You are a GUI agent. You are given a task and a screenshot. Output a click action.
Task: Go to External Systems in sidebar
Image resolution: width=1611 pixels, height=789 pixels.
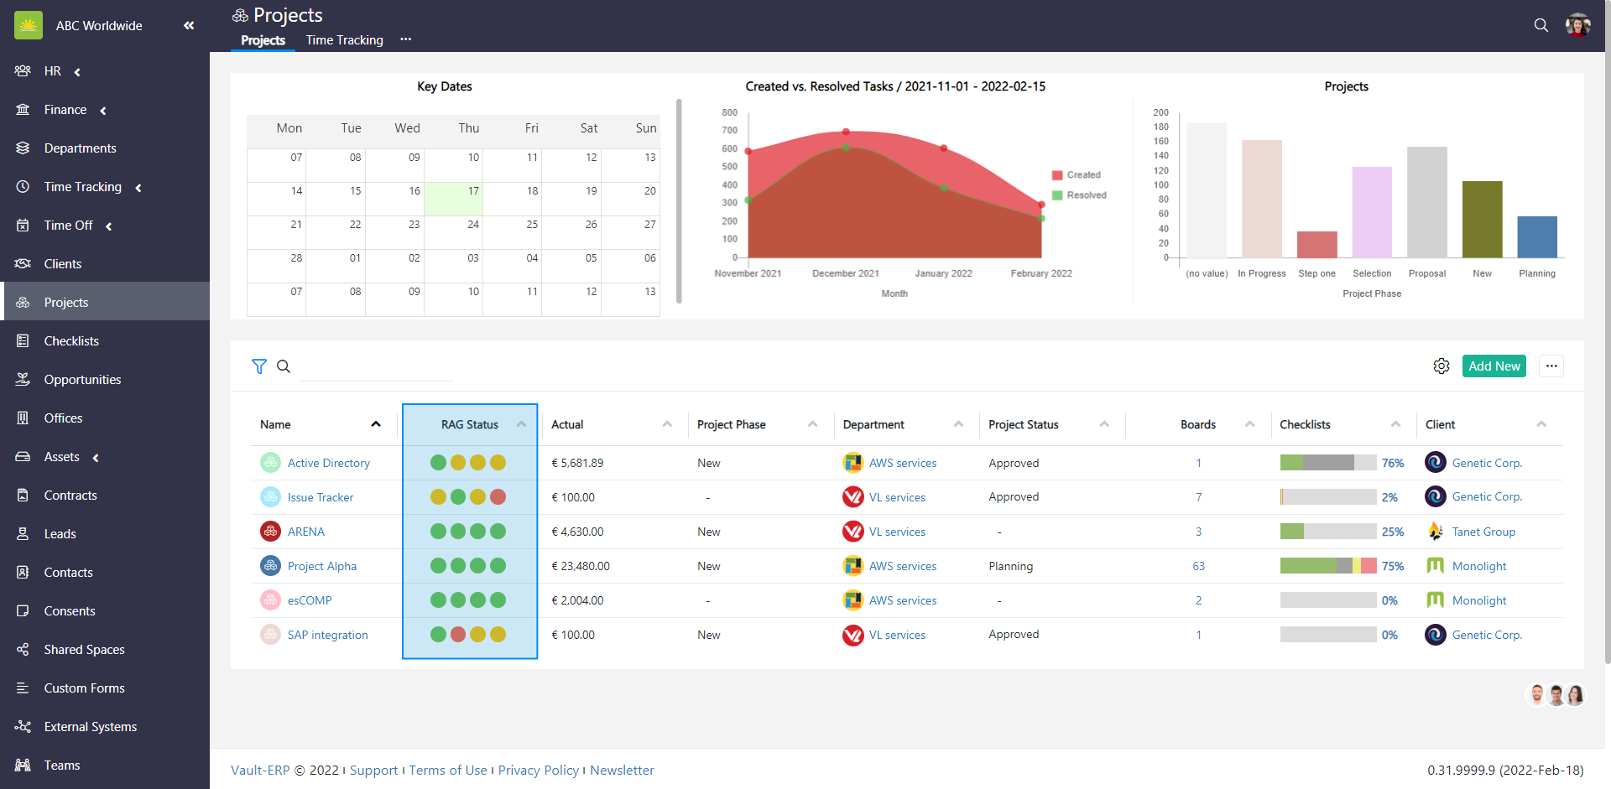pyautogui.click(x=90, y=727)
